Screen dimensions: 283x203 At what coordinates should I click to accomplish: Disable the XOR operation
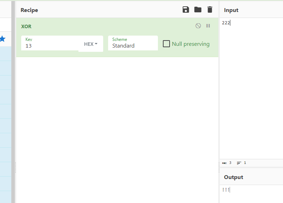pyautogui.click(x=198, y=26)
